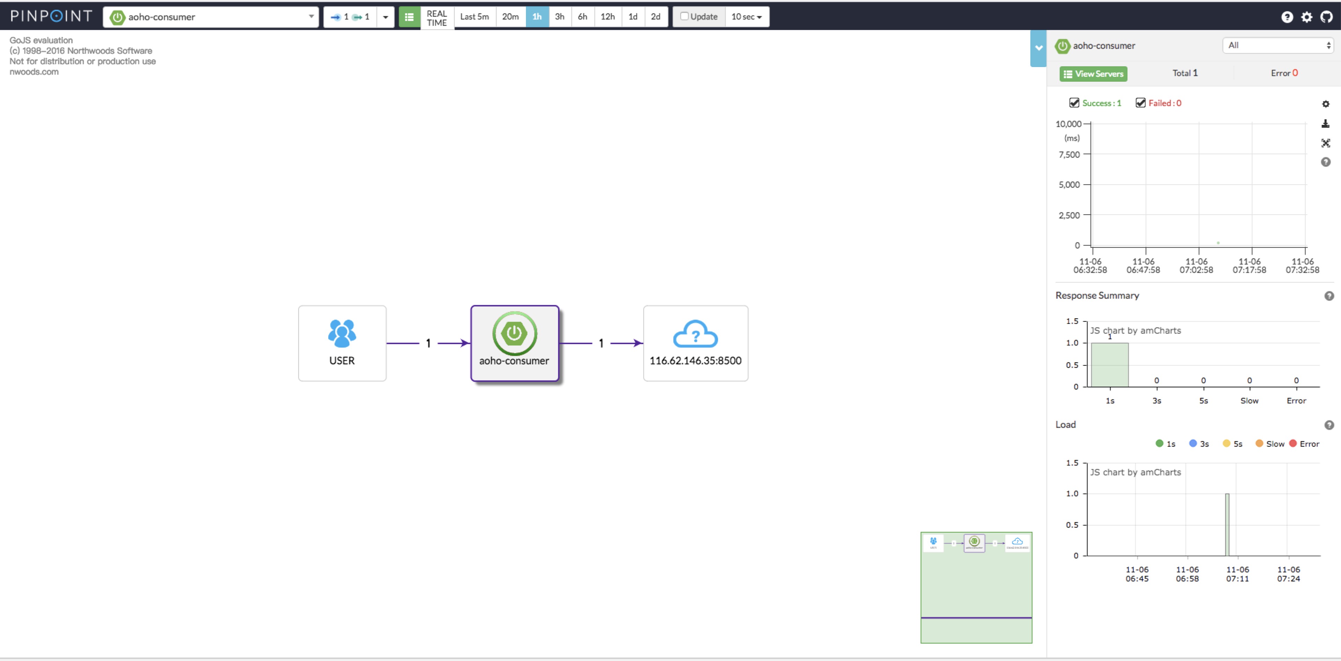Image resolution: width=1341 pixels, height=661 pixels.
Task: Click the Pinpoint logo
Action: (51, 16)
